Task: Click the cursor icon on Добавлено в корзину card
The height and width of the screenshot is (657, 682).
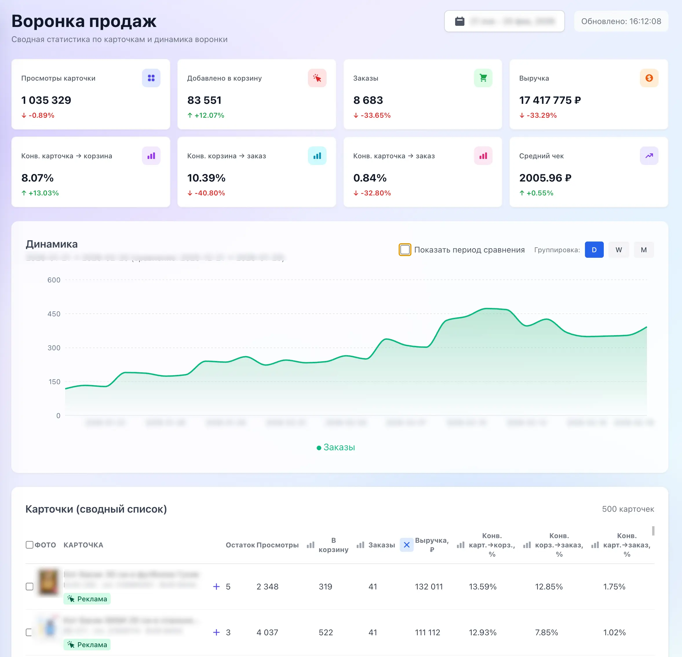Action: [x=317, y=78]
